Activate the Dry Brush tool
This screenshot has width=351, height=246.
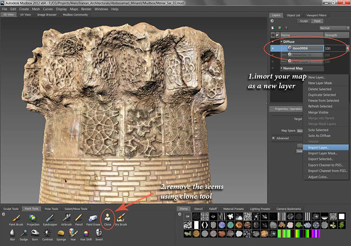pyautogui.click(x=121, y=218)
